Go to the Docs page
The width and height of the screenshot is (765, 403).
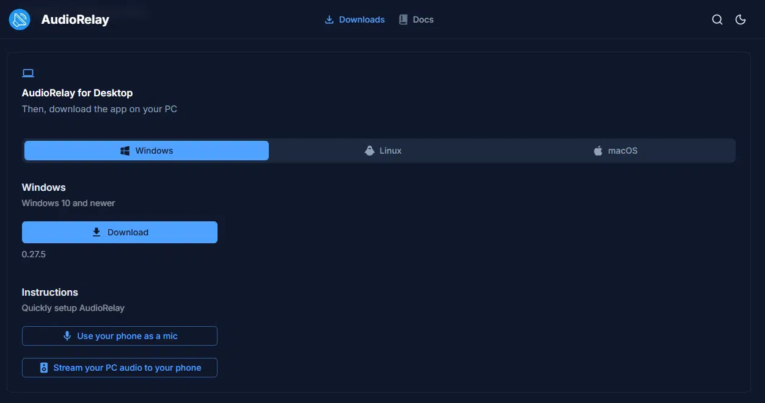[423, 20]
